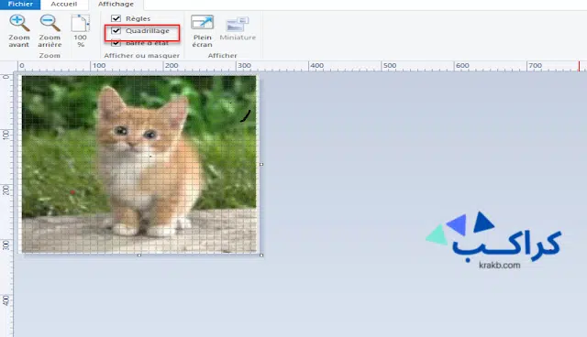This screenshot has height=337, width=587.
Task: Click the Miniature thumbnail icon
Action: 238,24
